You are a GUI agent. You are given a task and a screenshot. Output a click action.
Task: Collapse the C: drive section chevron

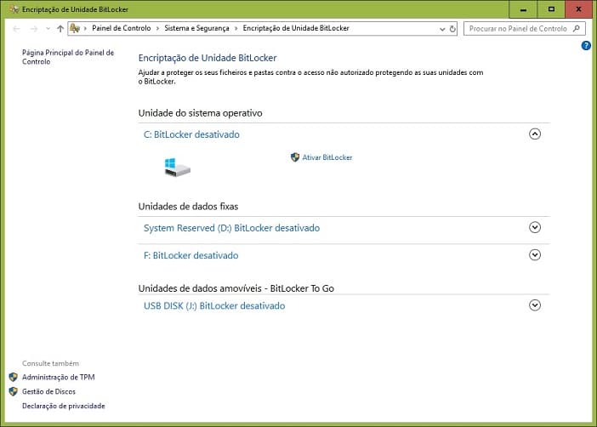pos(535,134)
